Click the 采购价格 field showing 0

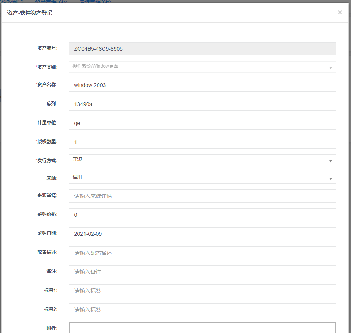click(x=202, y=215)
